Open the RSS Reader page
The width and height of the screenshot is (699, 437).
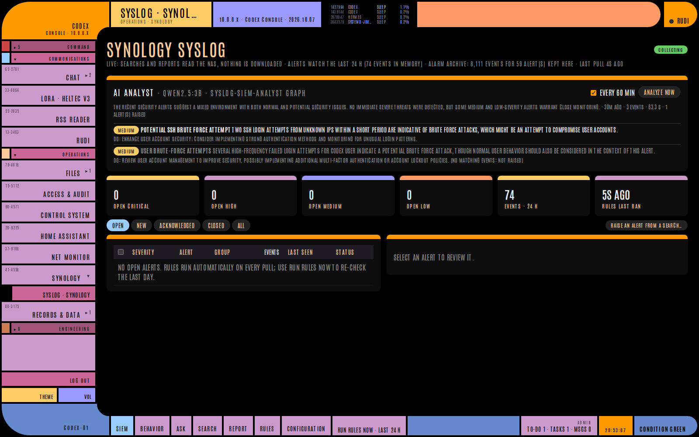point(48,116)
